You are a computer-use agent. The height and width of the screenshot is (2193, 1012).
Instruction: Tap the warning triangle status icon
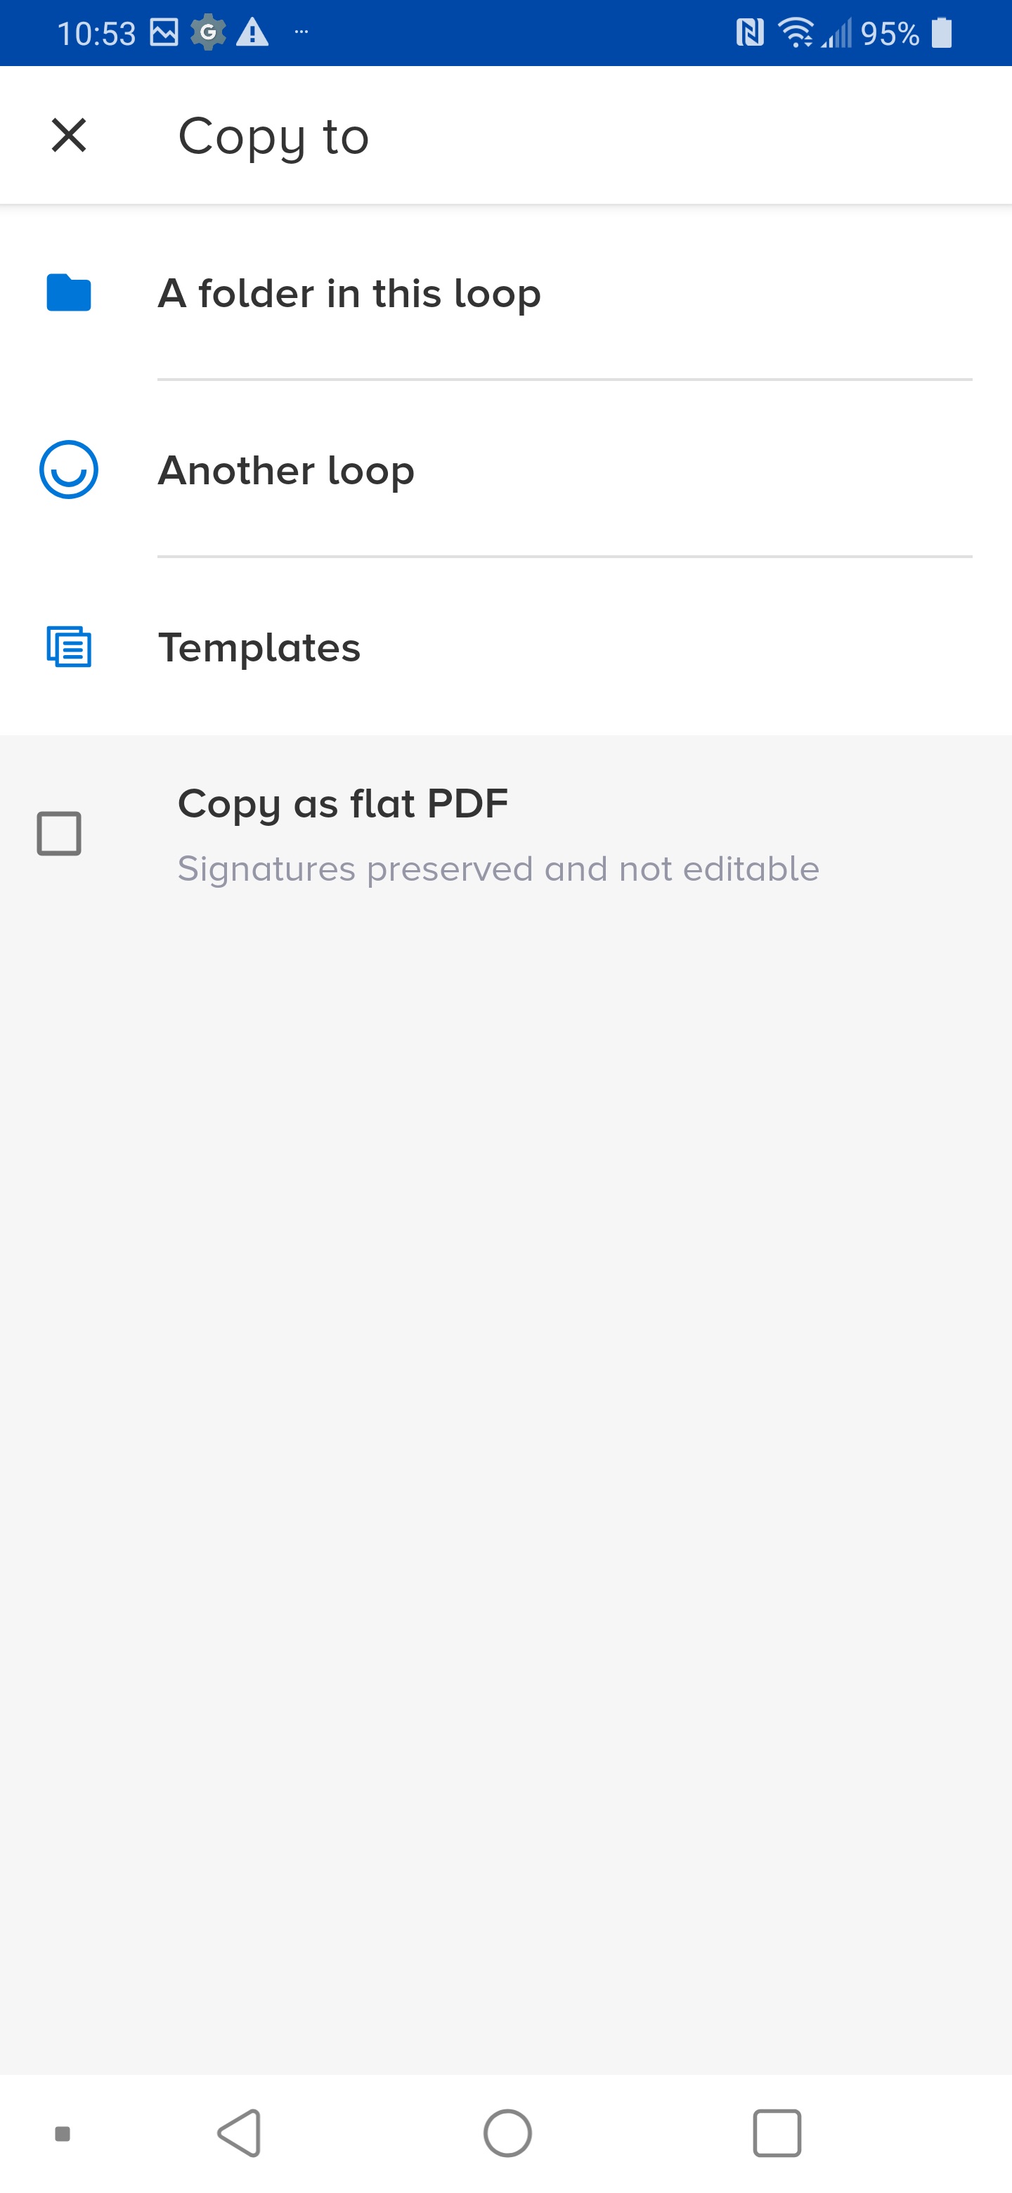pyautogui.click(x=252, y=33)
